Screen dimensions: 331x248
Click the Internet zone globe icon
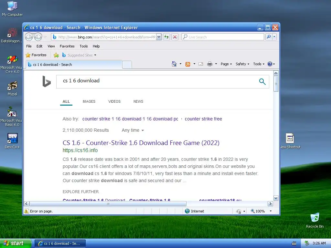187,211
